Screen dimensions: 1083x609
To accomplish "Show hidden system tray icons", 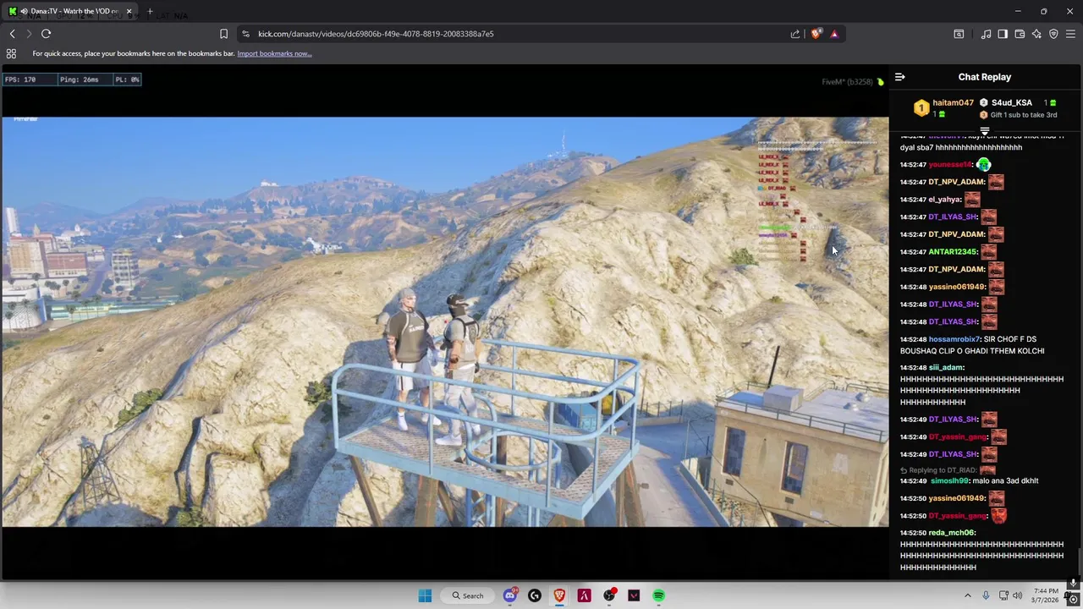I will (968, 595).
